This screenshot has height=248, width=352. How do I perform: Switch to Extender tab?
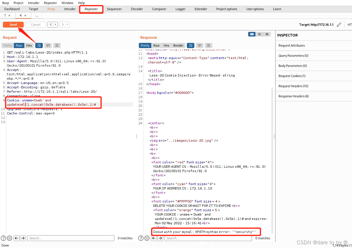(x=201, y=9)
